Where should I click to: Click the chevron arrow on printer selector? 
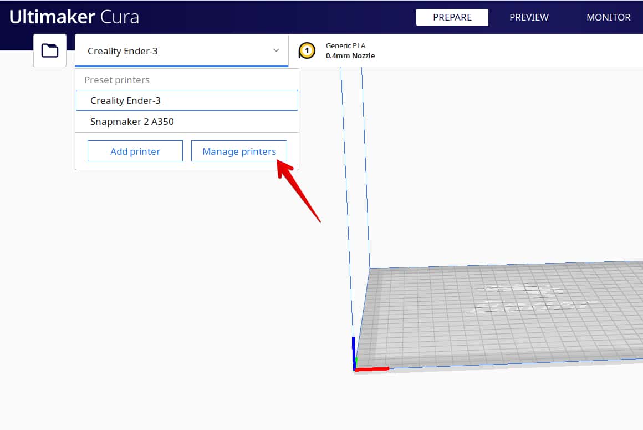[276, 50]
